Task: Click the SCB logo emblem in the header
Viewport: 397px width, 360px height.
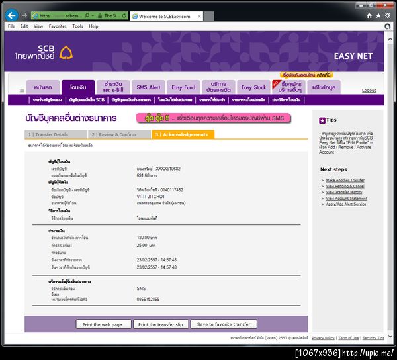Action: pyautogui.click(x=66, y=52)
